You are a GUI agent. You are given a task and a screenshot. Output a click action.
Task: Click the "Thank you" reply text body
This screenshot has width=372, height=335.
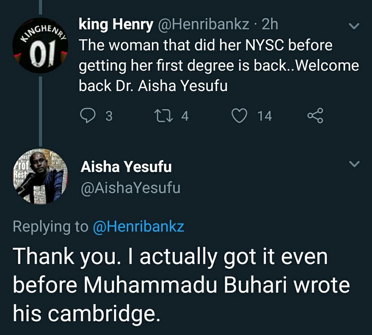pyautogui.click(x=181, y=283)
